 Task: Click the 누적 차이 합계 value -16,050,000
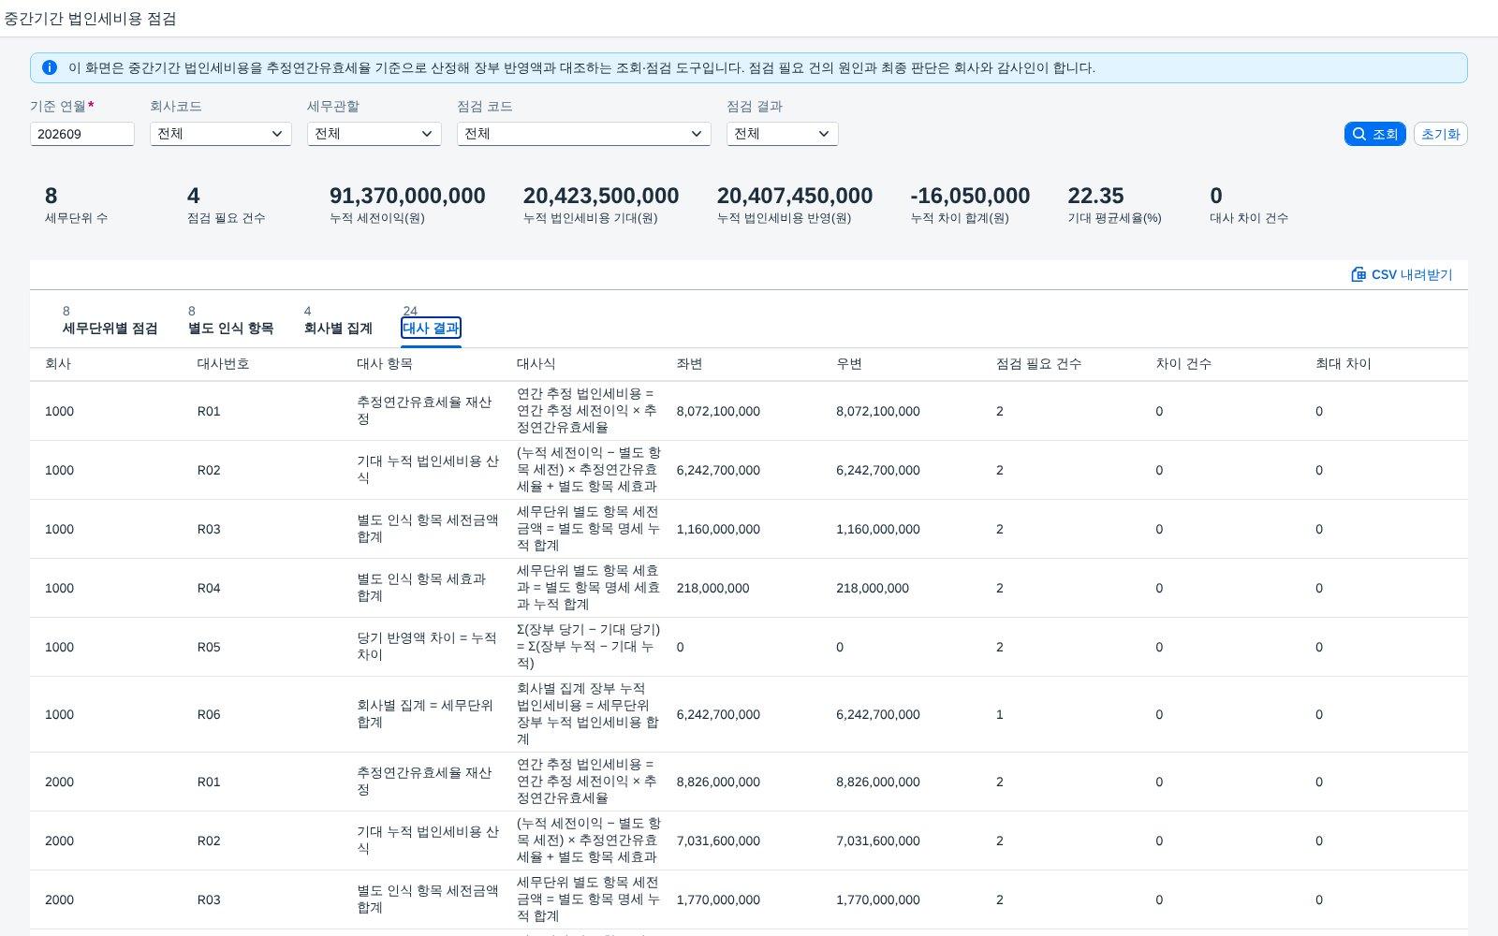tap(970, 196)
